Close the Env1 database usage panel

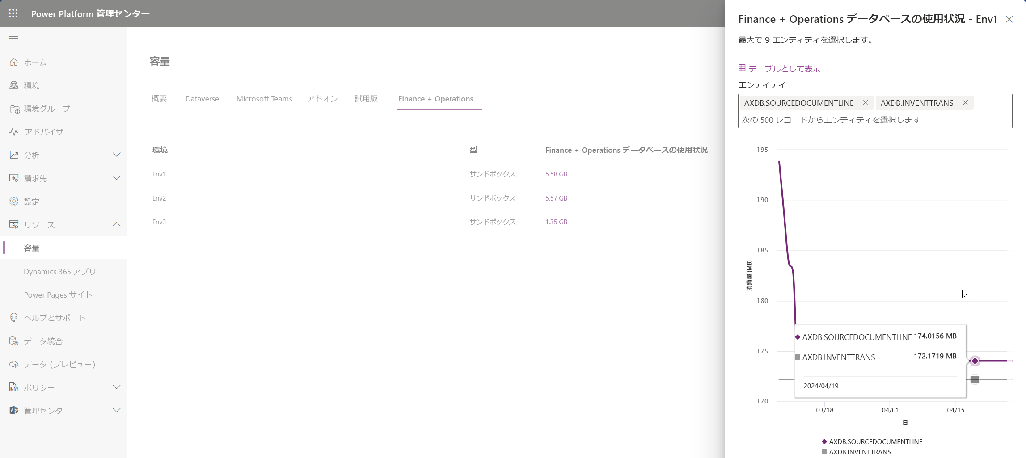(x=1009, y=19)
